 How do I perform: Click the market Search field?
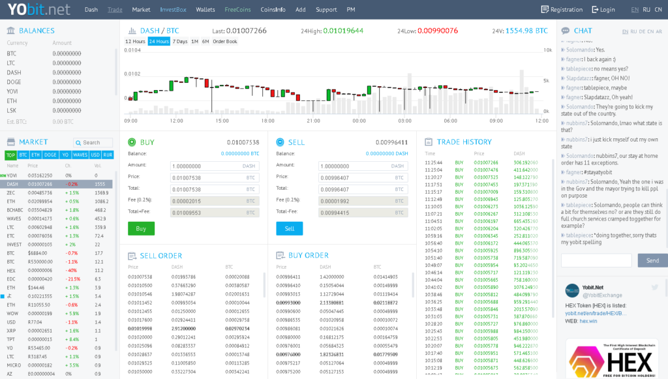pyautogui.click(x=93, y=143)
